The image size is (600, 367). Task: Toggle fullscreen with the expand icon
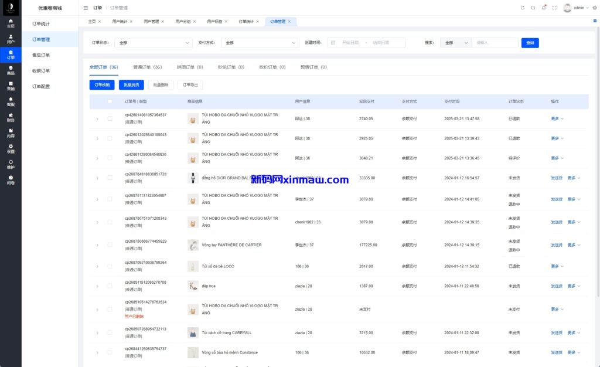[554, 8]
